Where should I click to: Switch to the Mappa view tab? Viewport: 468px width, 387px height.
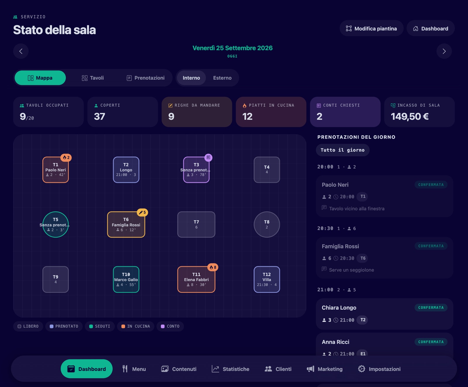(40, 78)
